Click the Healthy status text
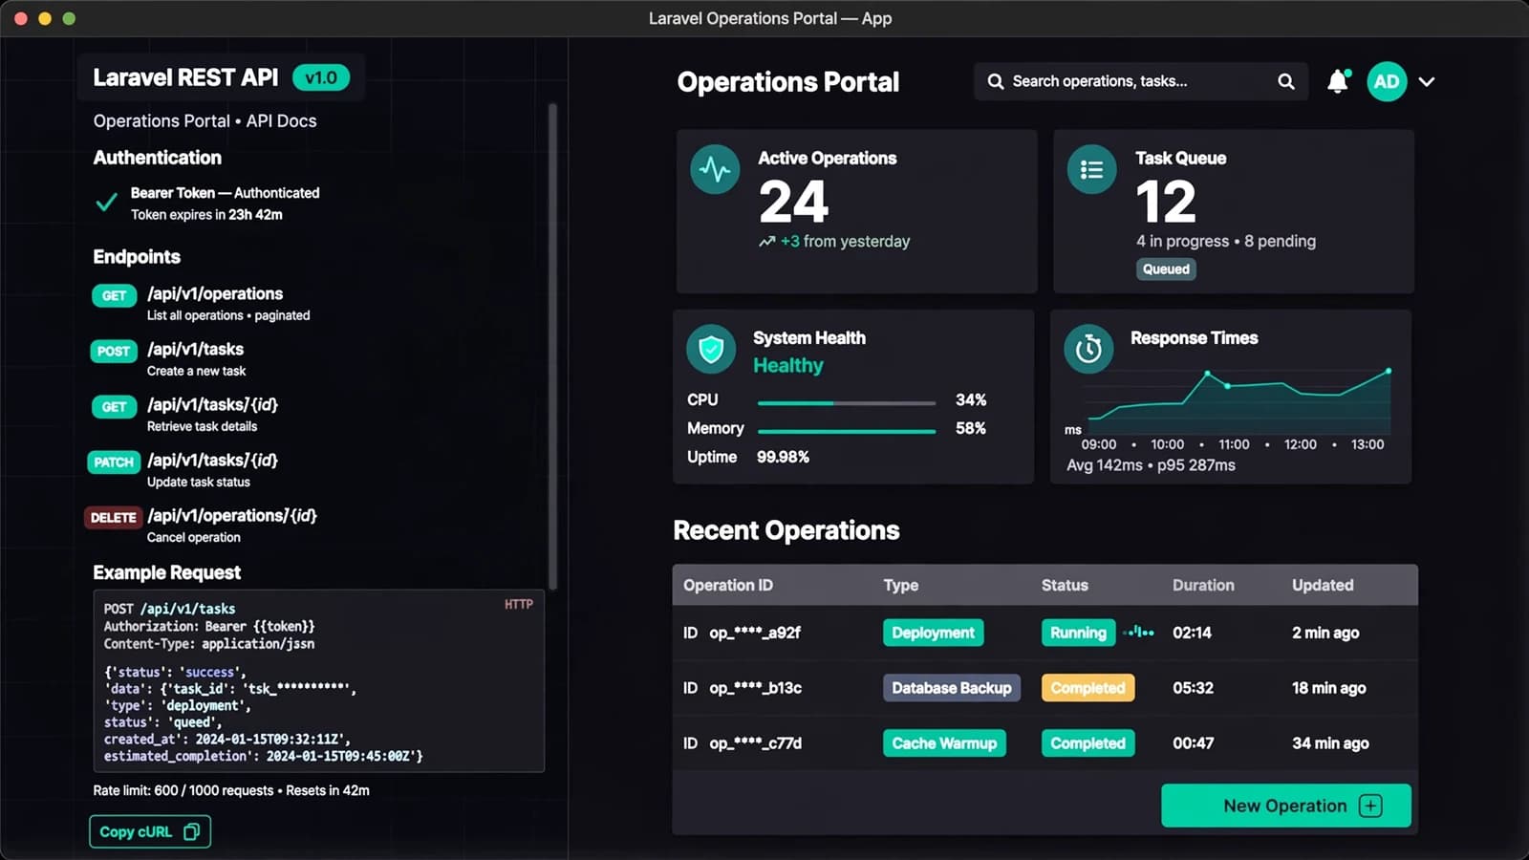The image size is (1529, 860). pos(787,366)
